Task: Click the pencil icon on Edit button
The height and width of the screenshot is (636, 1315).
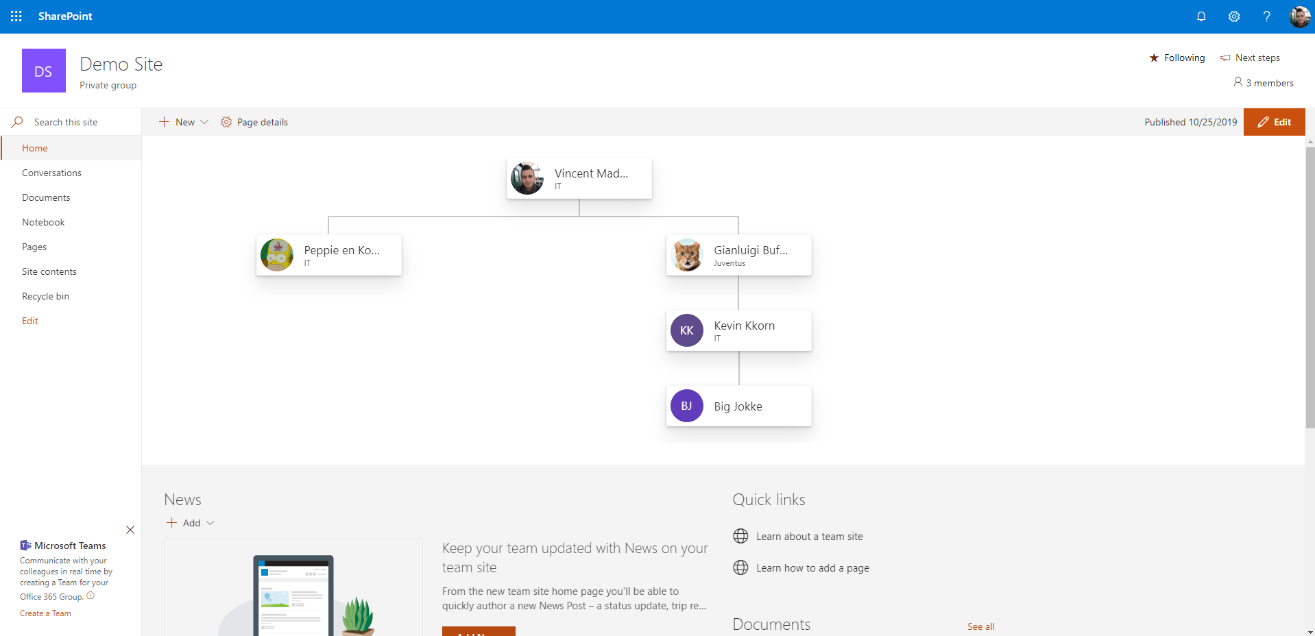Action: click(x=1263, y=122)
